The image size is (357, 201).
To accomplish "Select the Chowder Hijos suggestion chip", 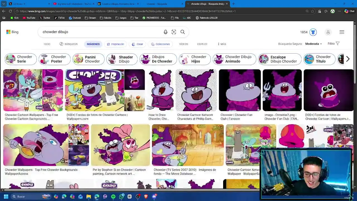I will [195, 59].
